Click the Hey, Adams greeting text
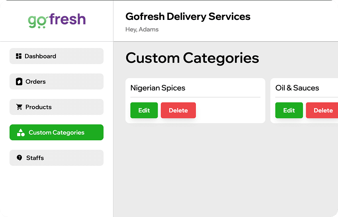Screen dimensions: 338x217 pos(142,29)
